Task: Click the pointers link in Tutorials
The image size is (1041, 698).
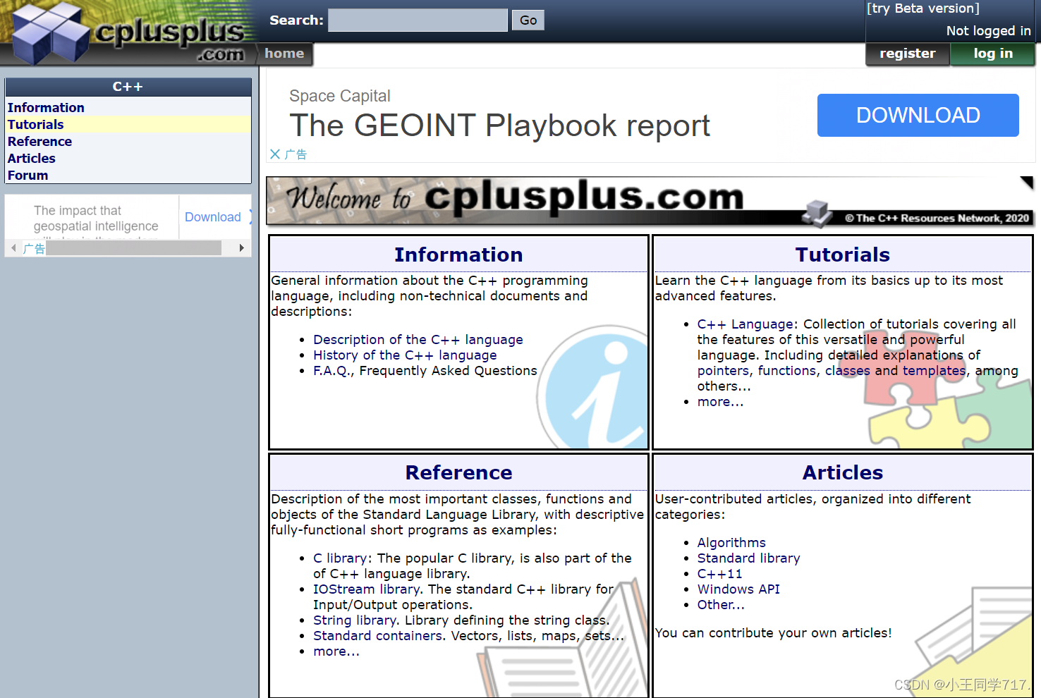Action: coord(723,371)
